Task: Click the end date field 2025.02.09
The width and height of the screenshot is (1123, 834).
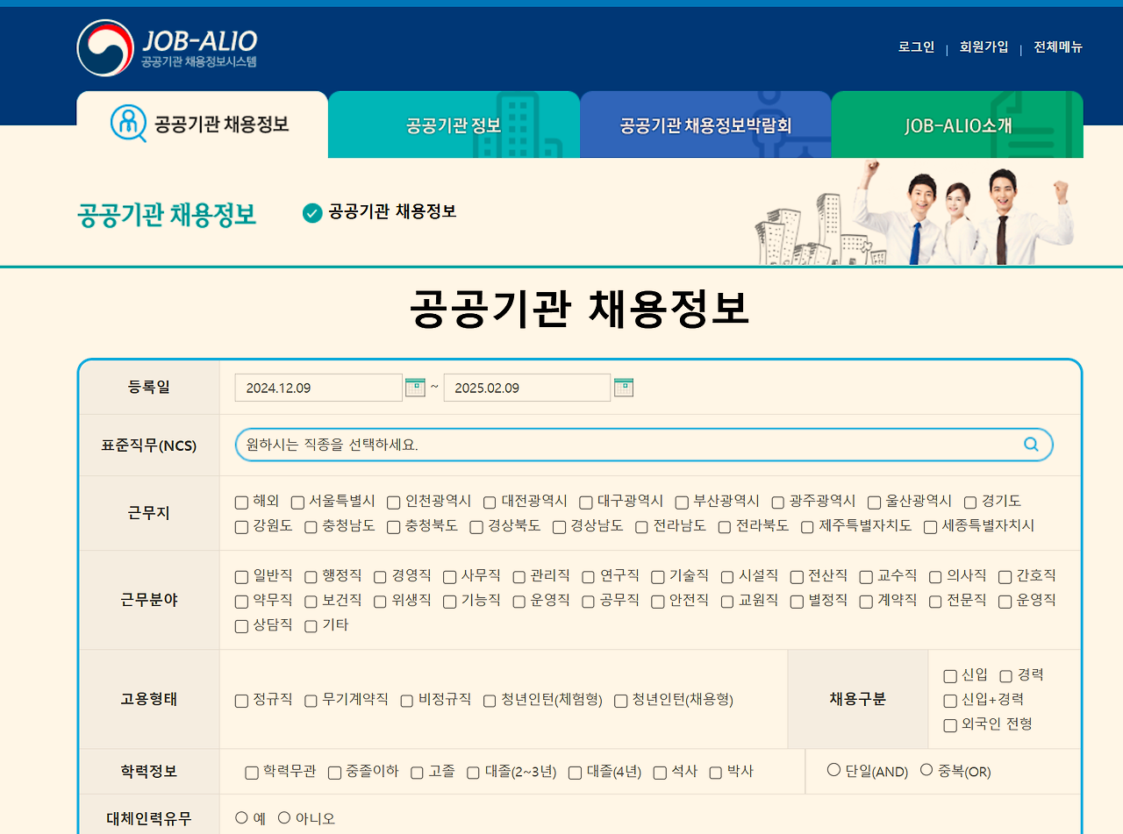Action: [527, 388]
